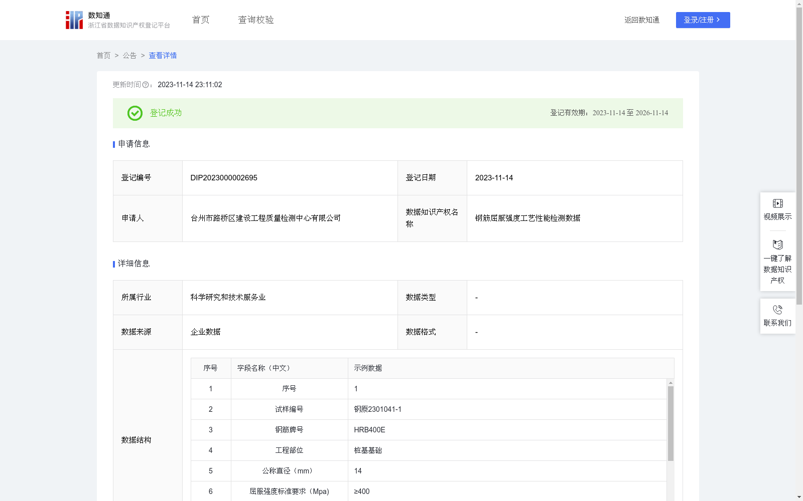Click the 公称直径（mm） field name

point(289,471)
